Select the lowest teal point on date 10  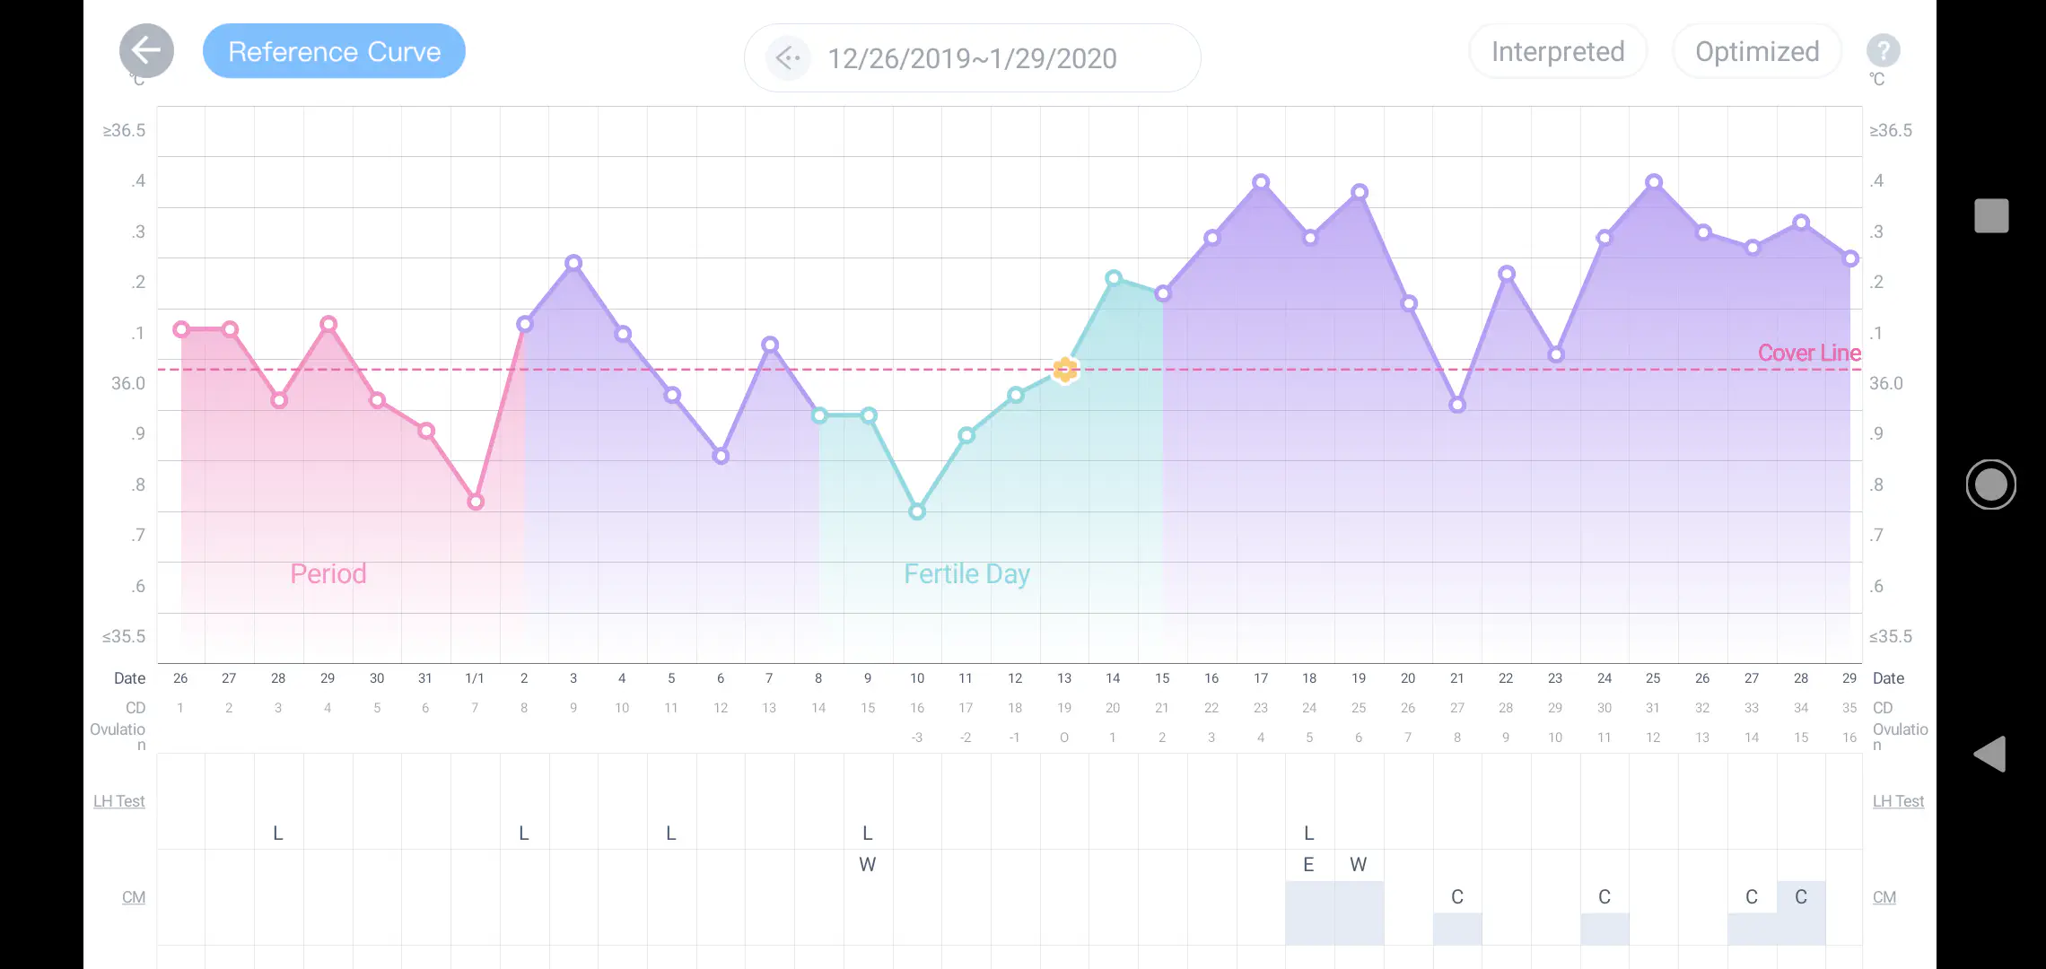(x=916, y=511)
